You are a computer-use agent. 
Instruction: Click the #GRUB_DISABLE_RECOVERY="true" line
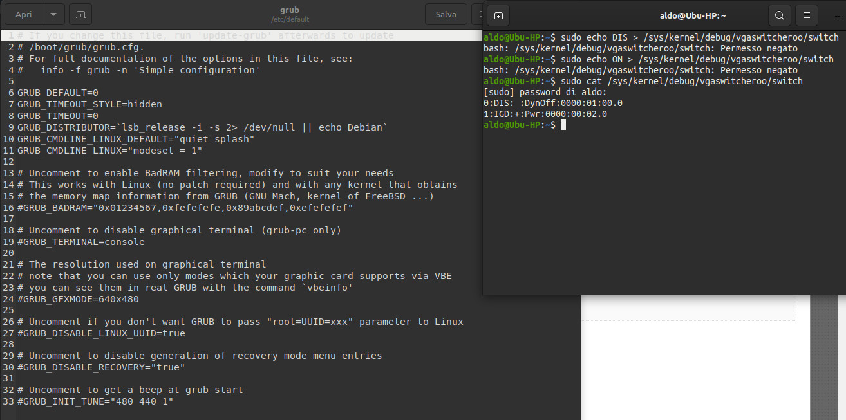click(x=101, y=367)
